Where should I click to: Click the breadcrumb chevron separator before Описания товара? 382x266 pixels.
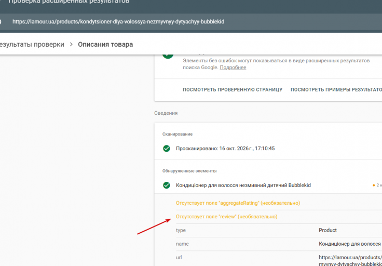[x=71, y=44]
